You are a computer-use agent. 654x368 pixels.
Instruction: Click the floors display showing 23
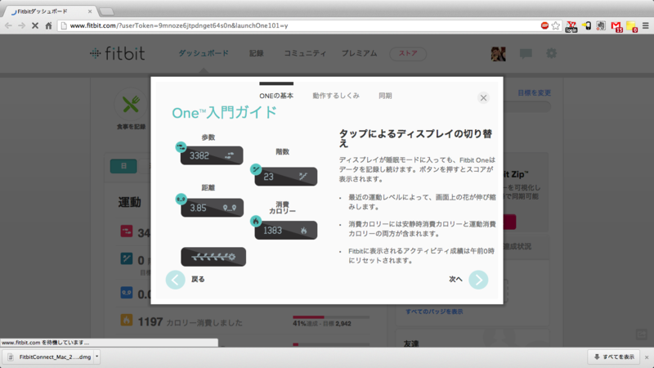(x=286, y=177)
